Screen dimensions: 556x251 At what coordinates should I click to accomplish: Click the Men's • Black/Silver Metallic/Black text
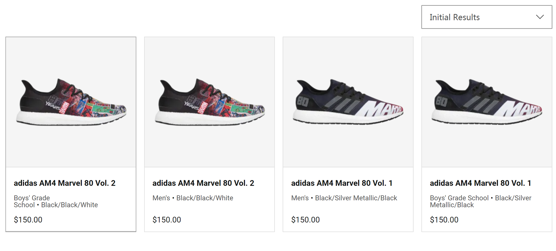[344, 198]
